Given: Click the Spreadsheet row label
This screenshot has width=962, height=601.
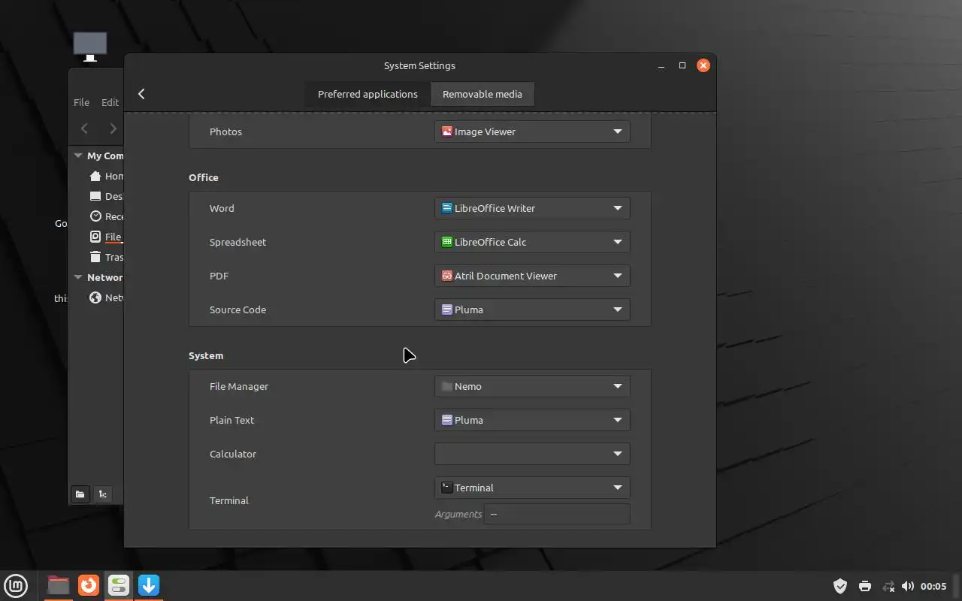Looking at the screenshot, I should pos(237,242).
